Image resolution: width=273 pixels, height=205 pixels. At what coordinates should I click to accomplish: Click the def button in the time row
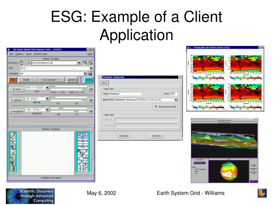91,89
